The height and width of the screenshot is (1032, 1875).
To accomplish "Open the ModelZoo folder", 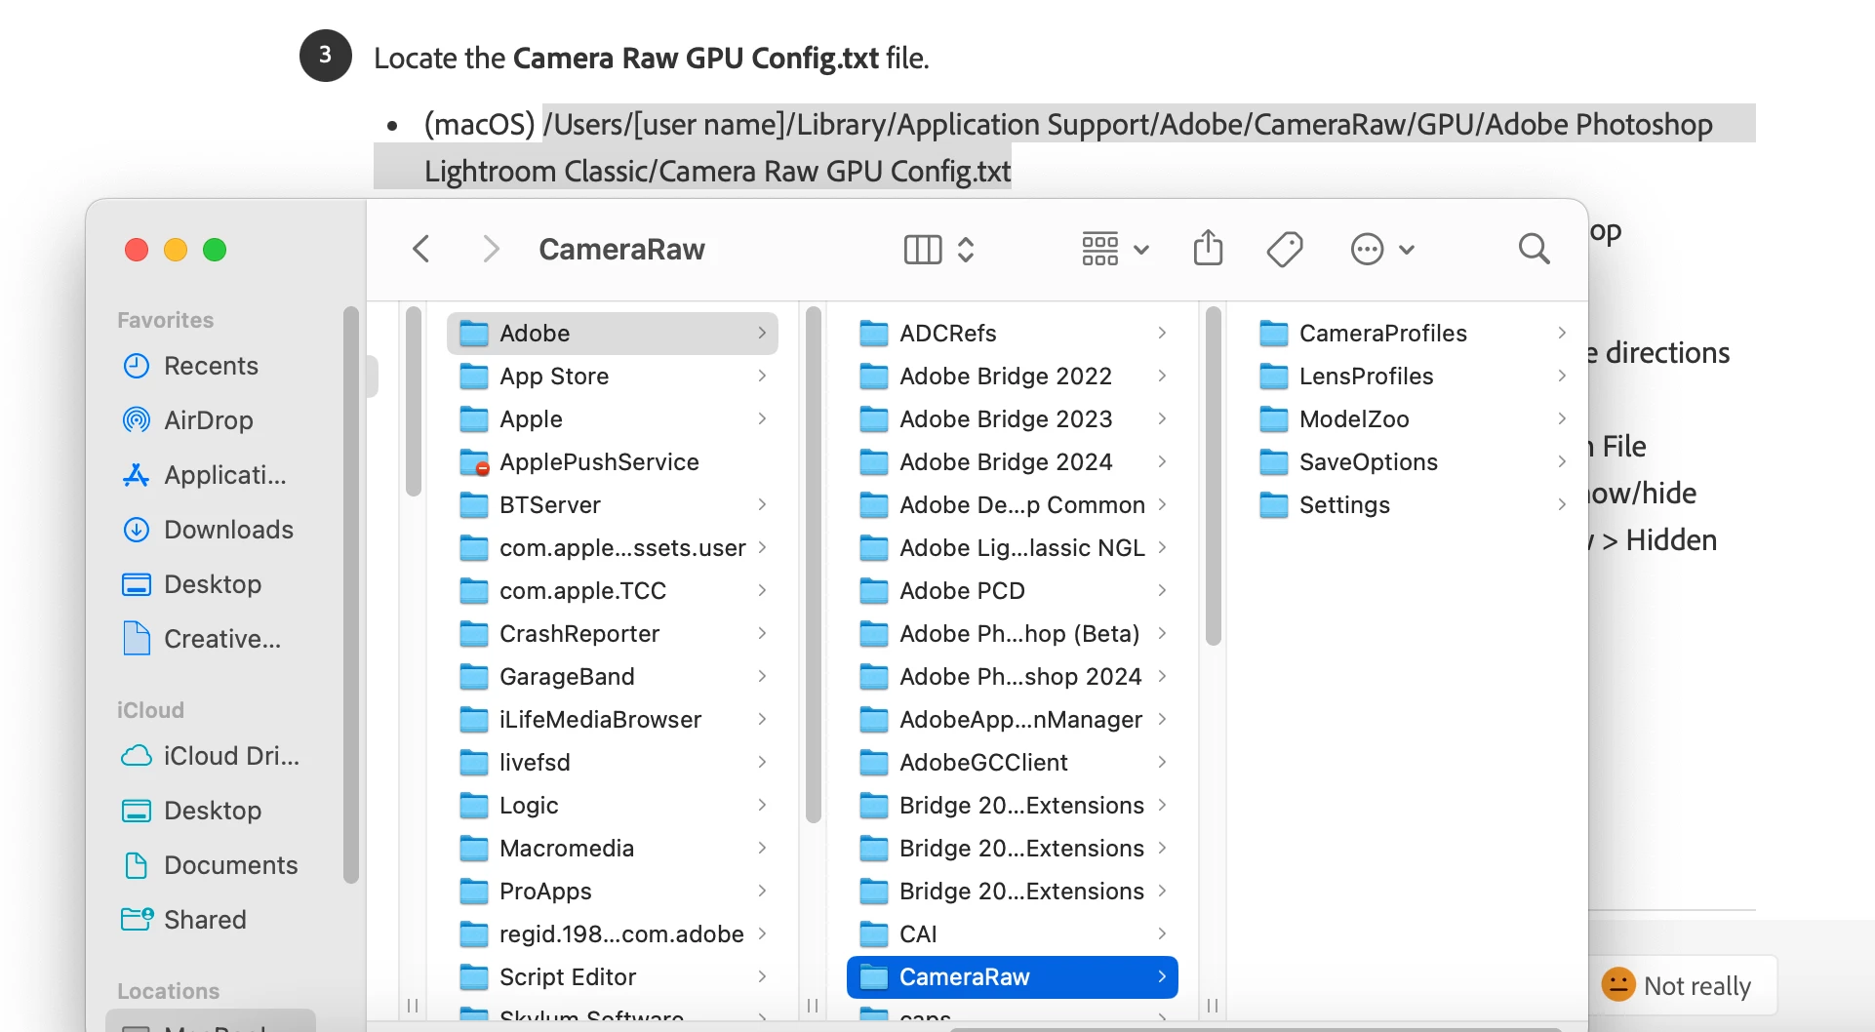I will 1412,419.
